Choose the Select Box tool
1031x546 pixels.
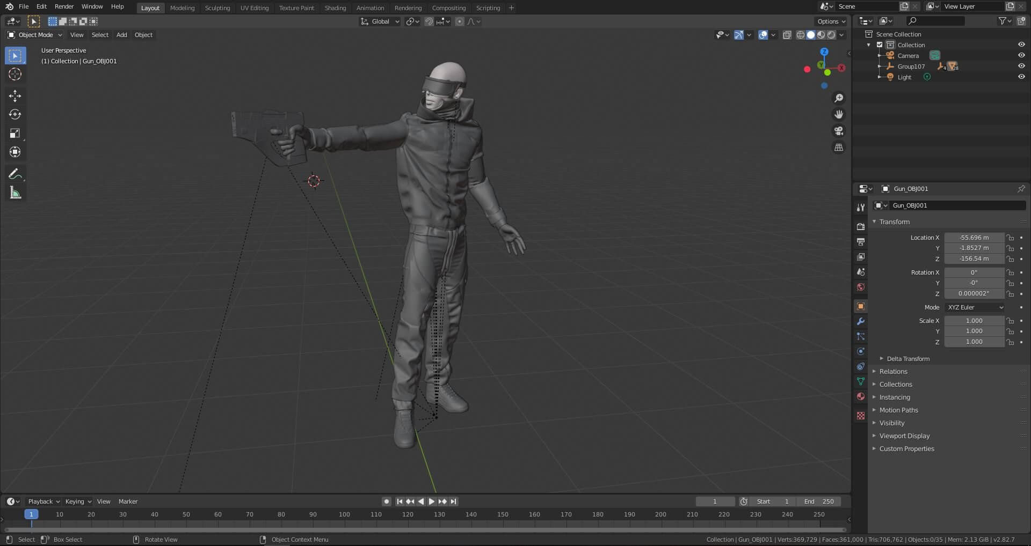15,55
